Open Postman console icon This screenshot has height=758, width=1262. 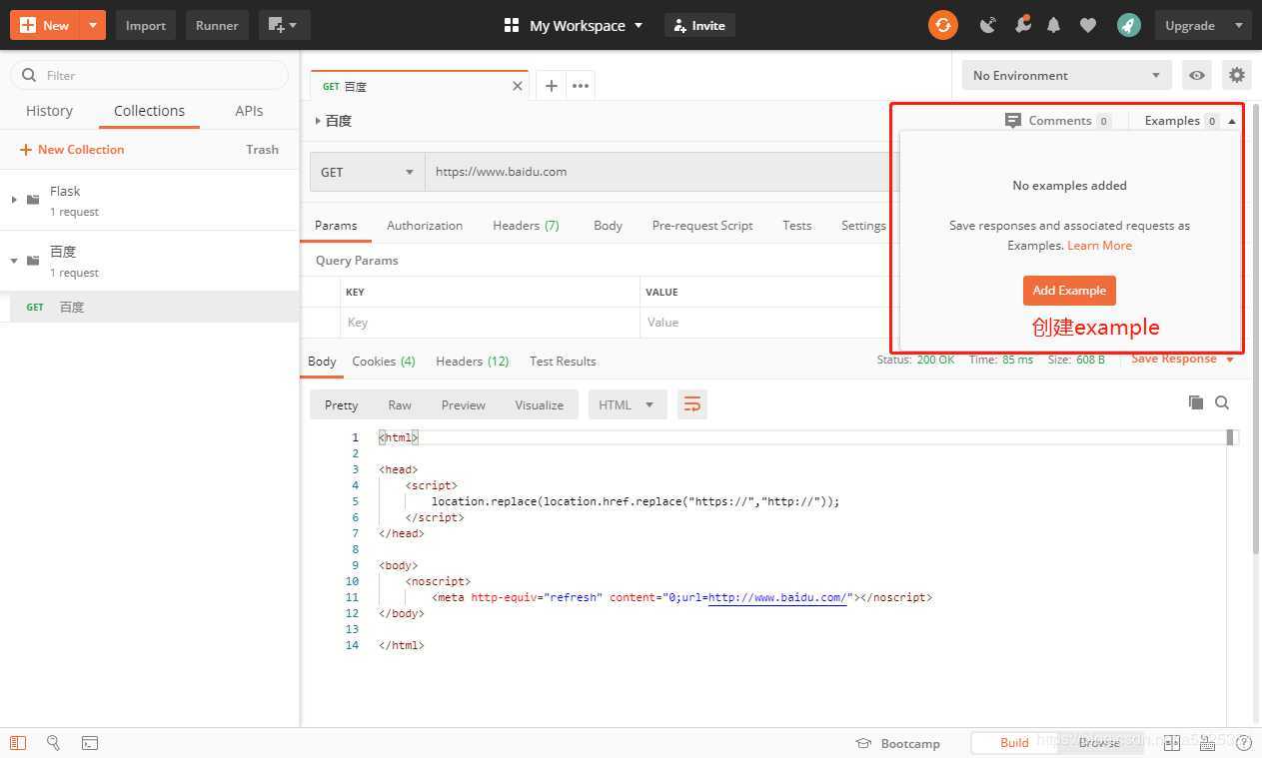click(90, 743)
